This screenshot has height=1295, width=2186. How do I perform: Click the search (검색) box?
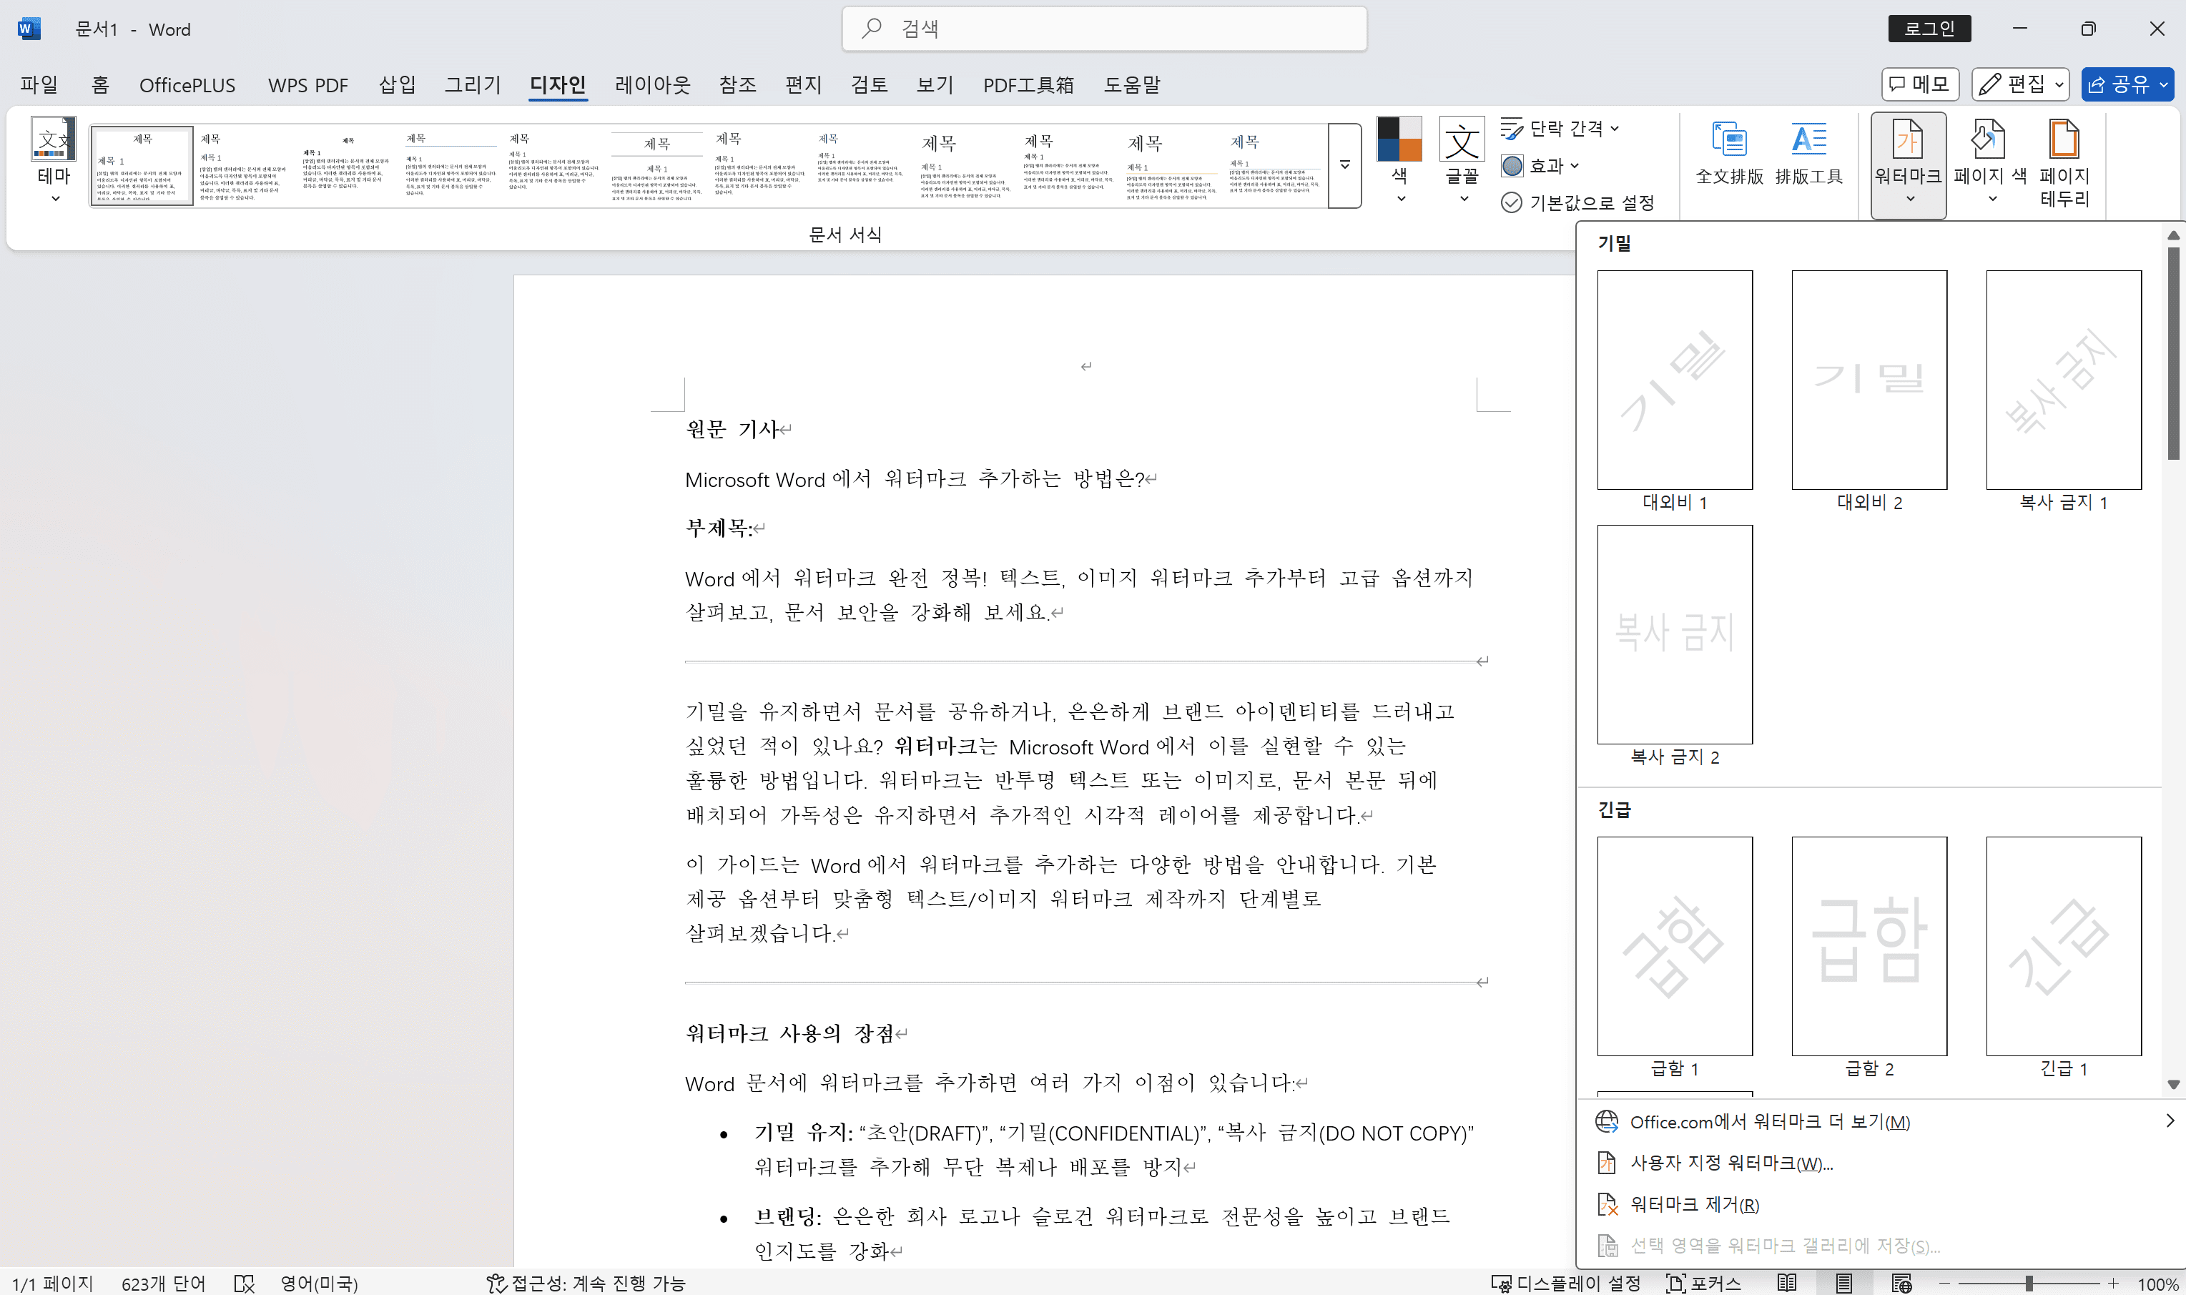tap(1104, 29)
